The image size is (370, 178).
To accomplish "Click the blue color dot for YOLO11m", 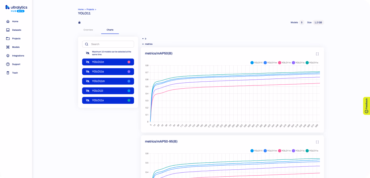I will [x=129, y=81].
